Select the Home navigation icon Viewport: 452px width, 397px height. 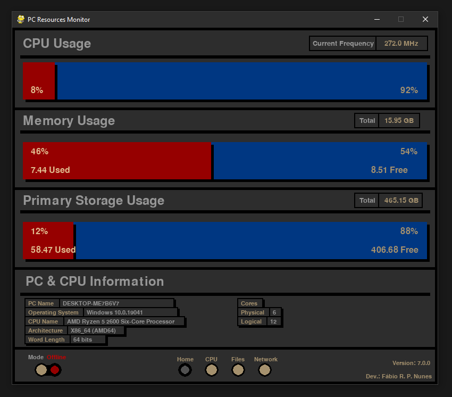coord(185,370)
